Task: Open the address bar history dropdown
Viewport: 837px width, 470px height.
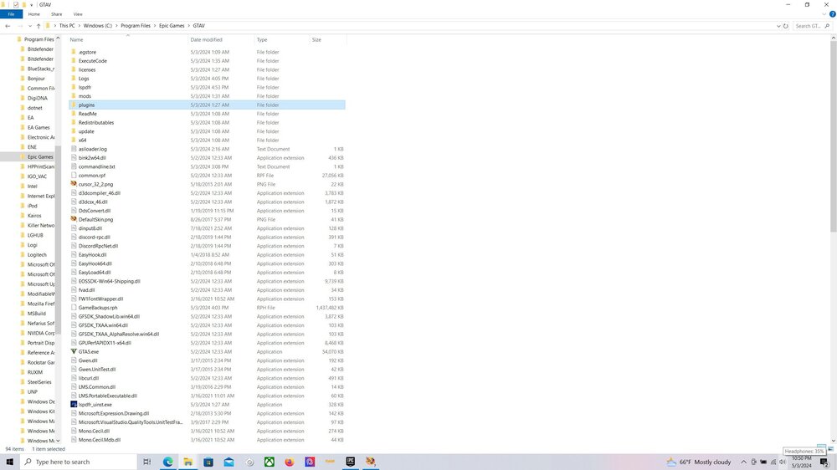Action: [778, 26]
